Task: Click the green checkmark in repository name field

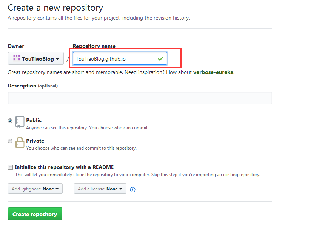Action: pos(161,58)
